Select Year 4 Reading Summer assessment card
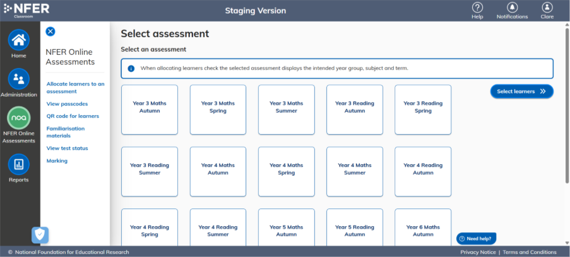The image size is (570, 257). tap(218, 227)
